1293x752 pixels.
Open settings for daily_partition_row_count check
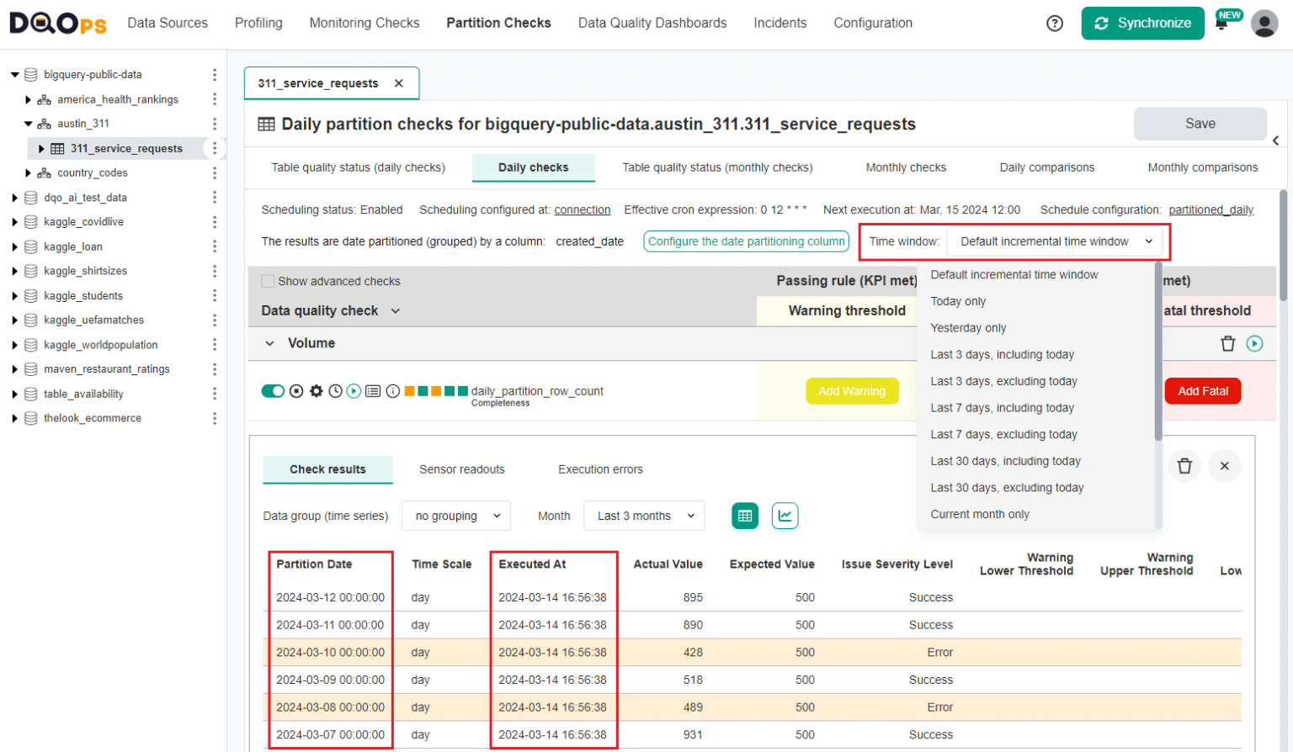pyautogui.click(x=315, y=390)
